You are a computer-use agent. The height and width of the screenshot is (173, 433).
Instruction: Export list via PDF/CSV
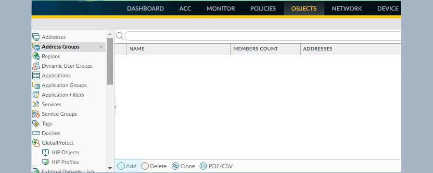216,166
